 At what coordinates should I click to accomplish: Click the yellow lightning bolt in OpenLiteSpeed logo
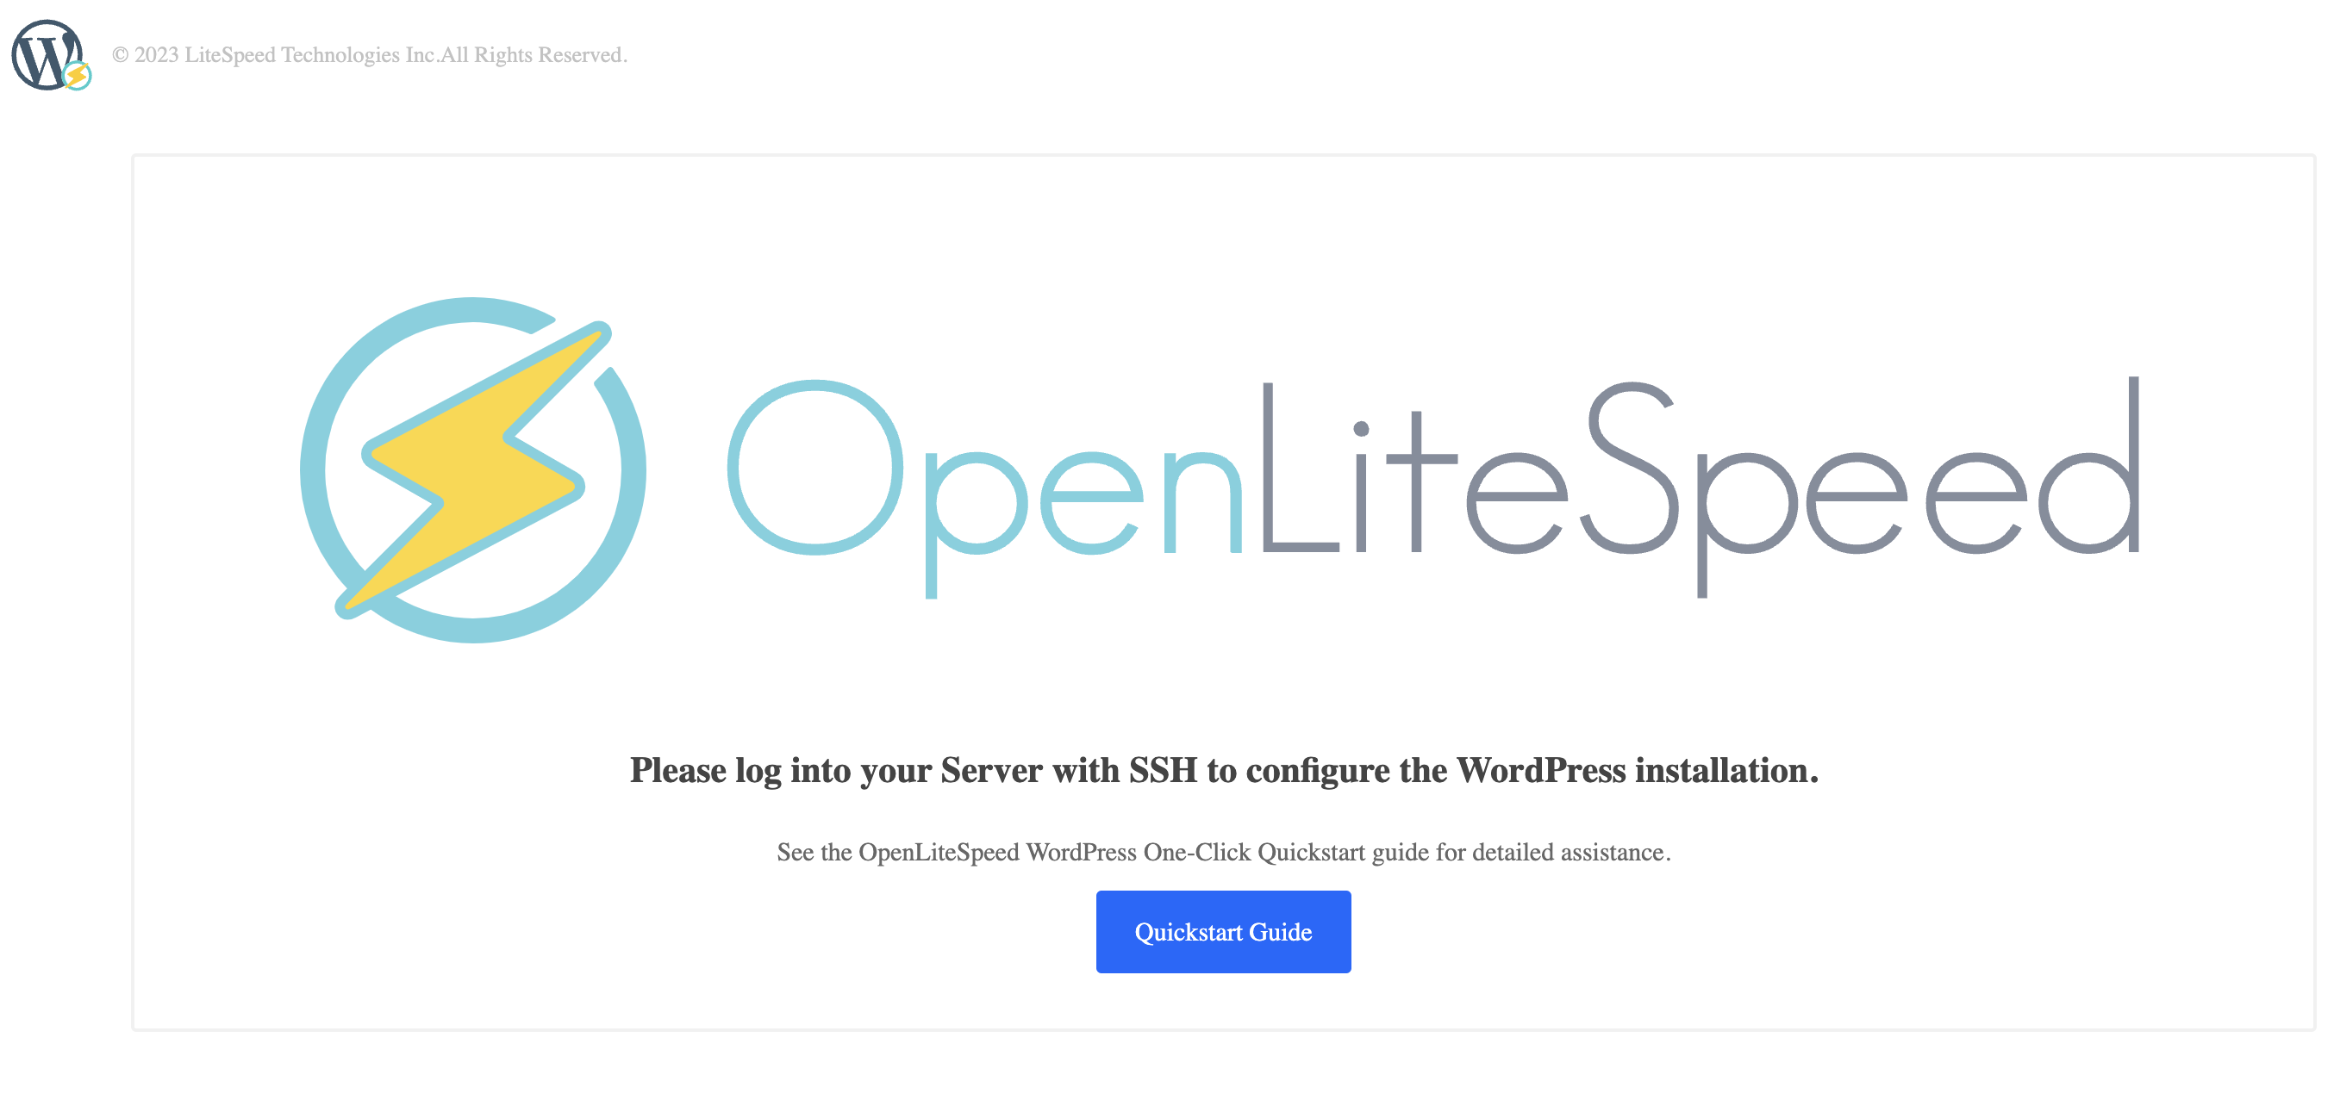click(x=473, y=469)
